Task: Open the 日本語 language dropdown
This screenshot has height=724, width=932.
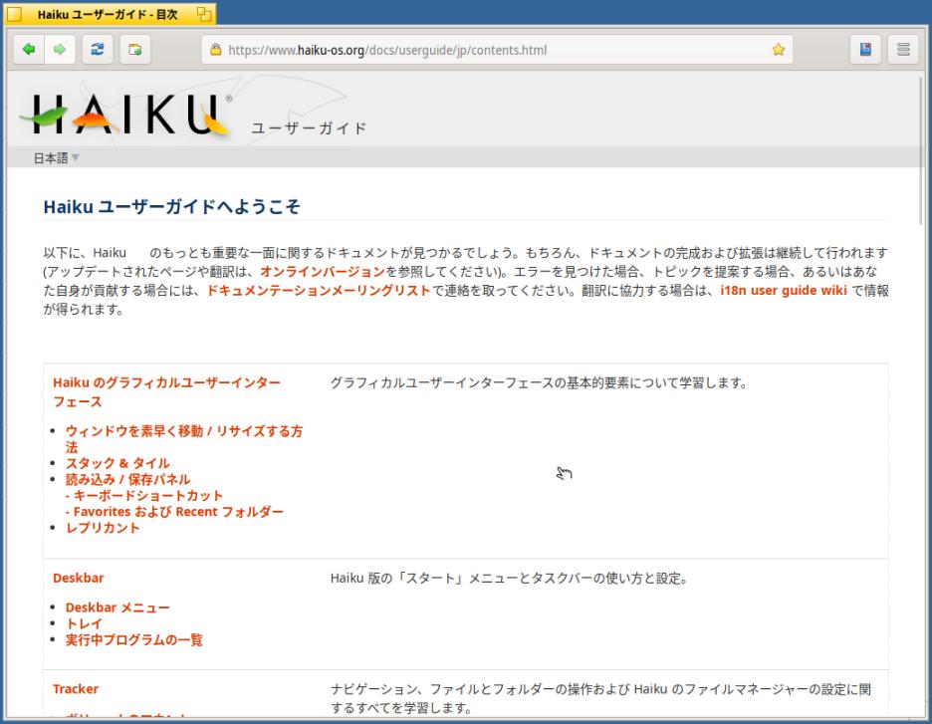Action: pos(56,158)
